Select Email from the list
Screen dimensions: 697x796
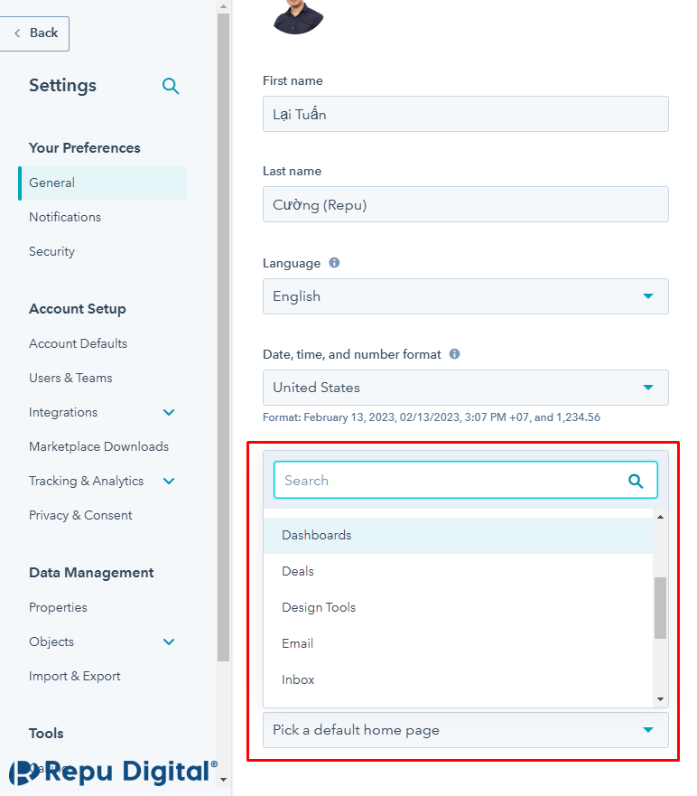pos(458,643)
